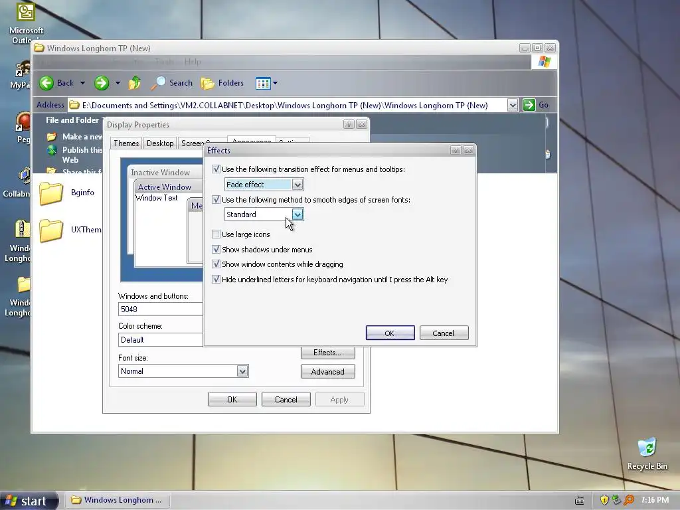Open the Recycle Bin desktop icon
The height and width of the screenshot is (510, 680).
[647, 448]
